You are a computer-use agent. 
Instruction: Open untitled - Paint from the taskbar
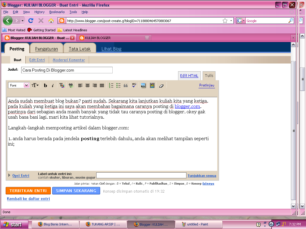(199, 224)
